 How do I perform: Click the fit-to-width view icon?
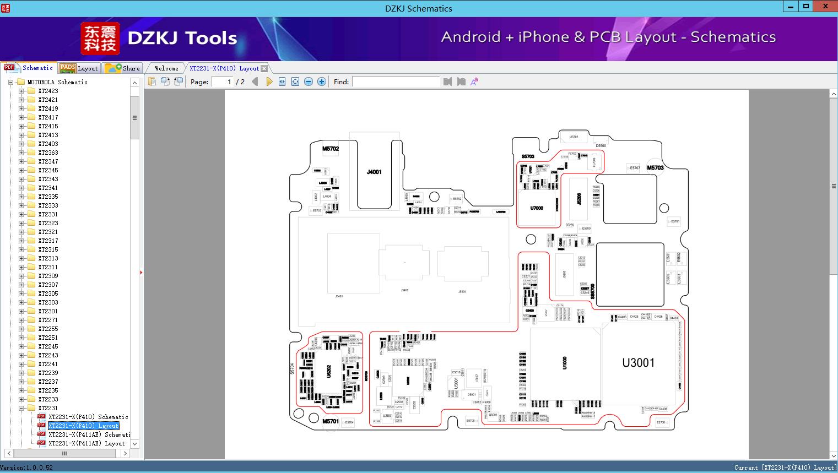click(x=282, y=81)
